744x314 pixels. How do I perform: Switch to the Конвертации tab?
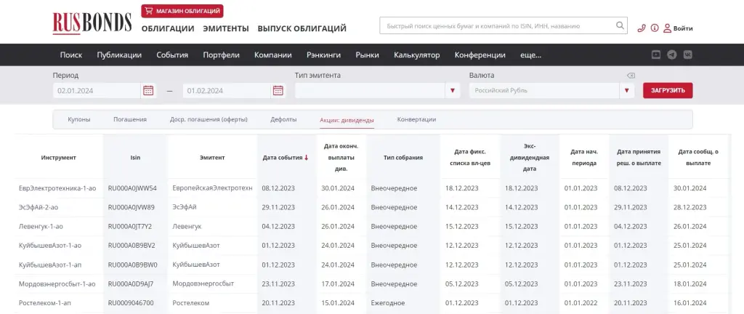click(x=416, y=119)
